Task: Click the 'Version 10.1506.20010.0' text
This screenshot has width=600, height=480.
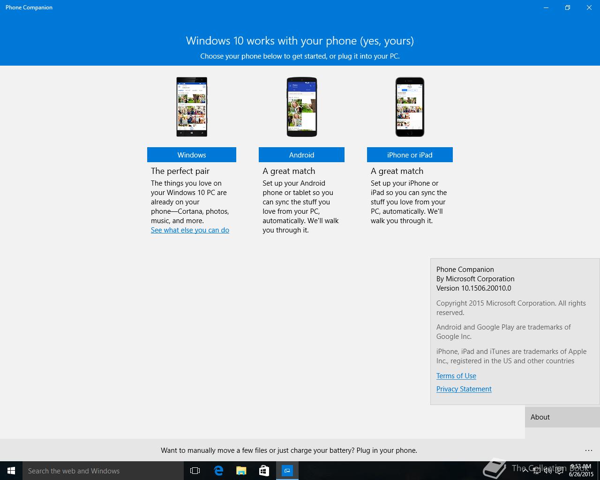Action: [x=473, y=288]
